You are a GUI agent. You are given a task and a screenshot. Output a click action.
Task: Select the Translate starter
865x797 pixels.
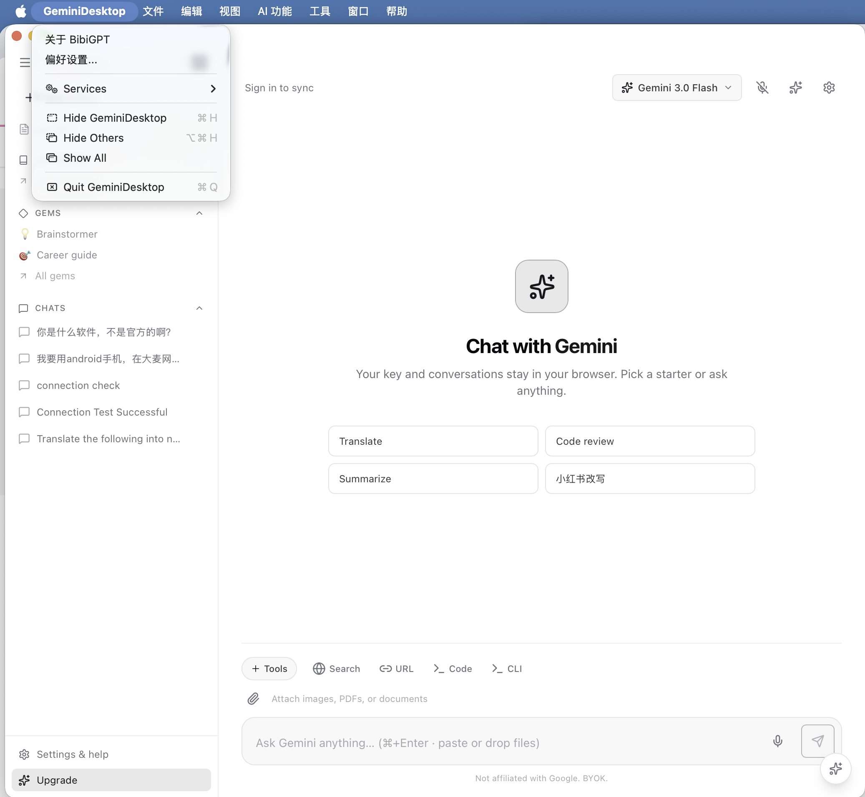[433, 441]
